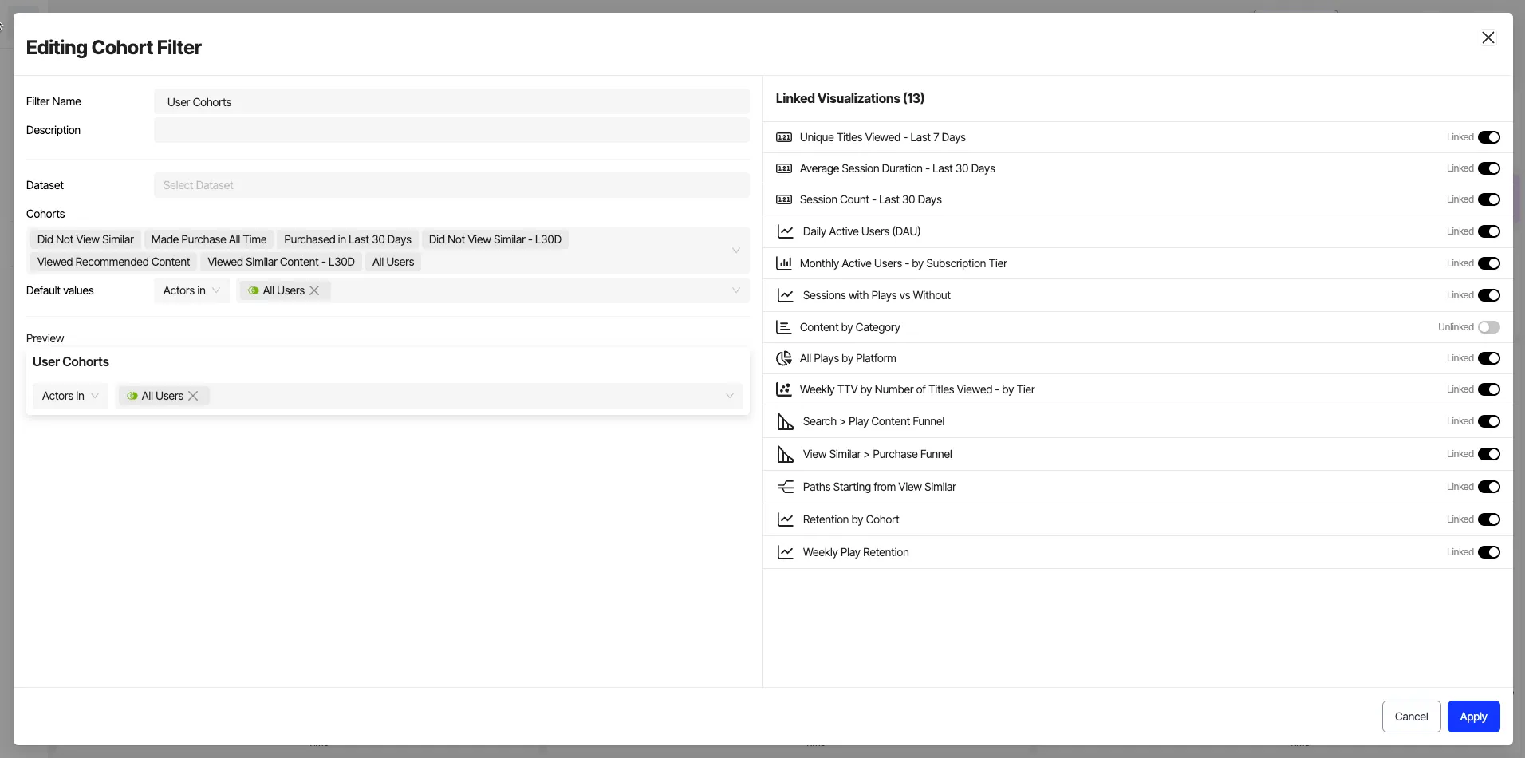Toggle Weekly Play Retention link switch
This screenshot has height=758, width=1525.
[1489, 552]
